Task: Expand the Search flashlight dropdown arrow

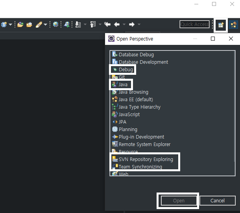Action: coord(46,24)
